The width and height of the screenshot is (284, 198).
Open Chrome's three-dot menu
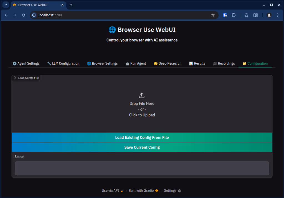[278, 15]
